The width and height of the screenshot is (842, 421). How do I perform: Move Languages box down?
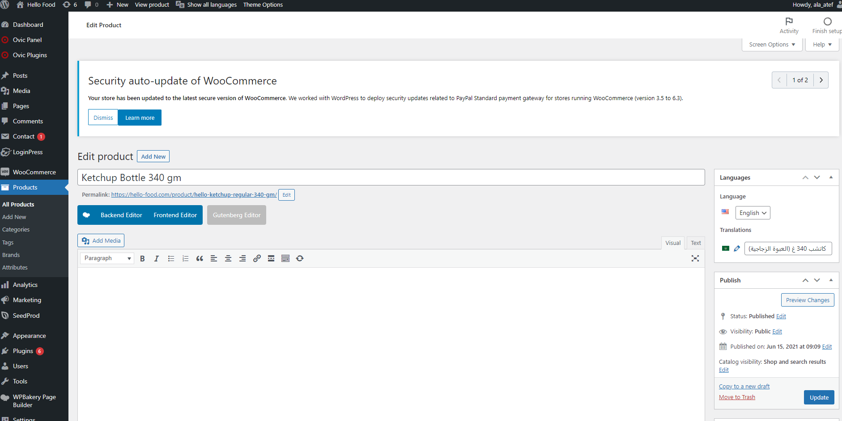[x=817, y=177]
